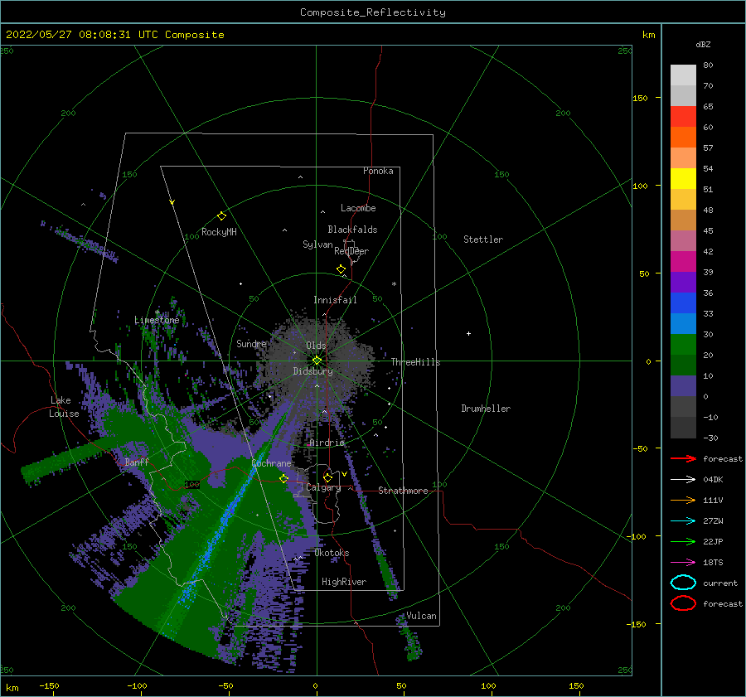Click the green 30 dBZ color swatch

pyautogui.click(x=683, y=344)
